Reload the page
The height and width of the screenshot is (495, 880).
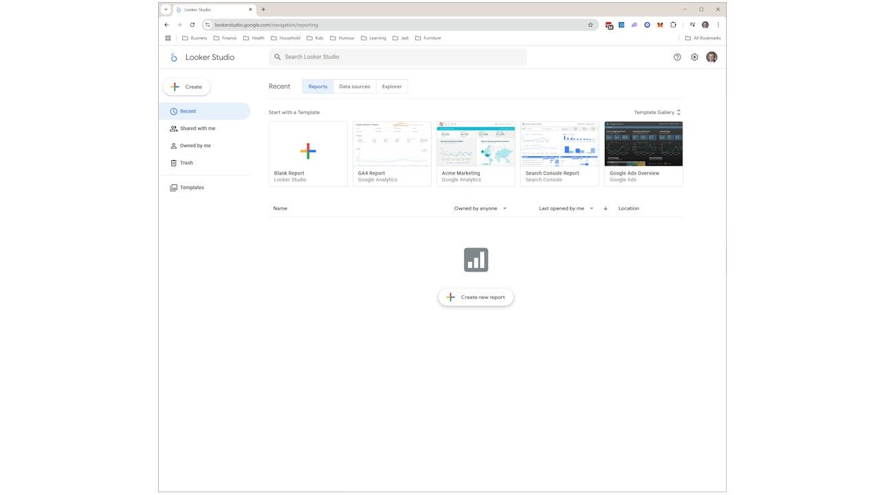click(192, 25)
